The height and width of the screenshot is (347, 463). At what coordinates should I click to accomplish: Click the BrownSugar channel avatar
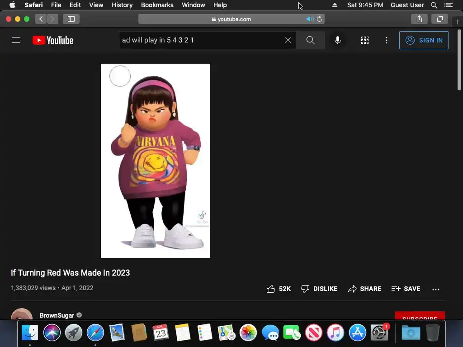point(22,314)
